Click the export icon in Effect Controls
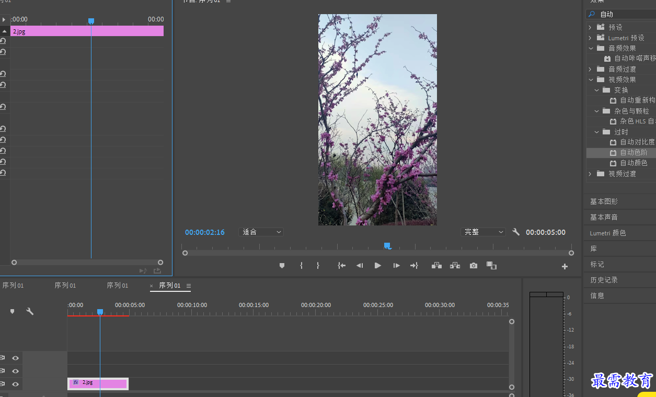 point(157,270)
